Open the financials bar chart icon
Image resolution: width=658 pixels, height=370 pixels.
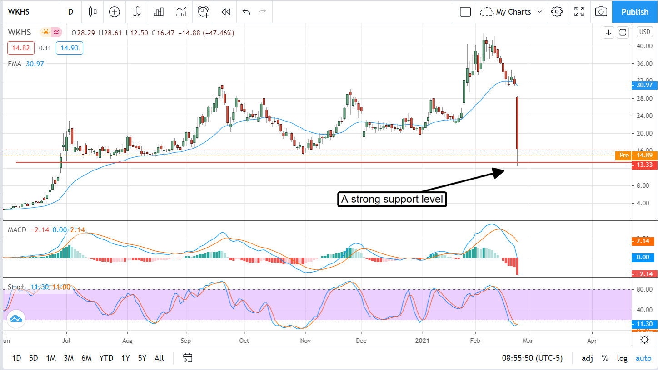pyautogui.click(x=159, y=12)
